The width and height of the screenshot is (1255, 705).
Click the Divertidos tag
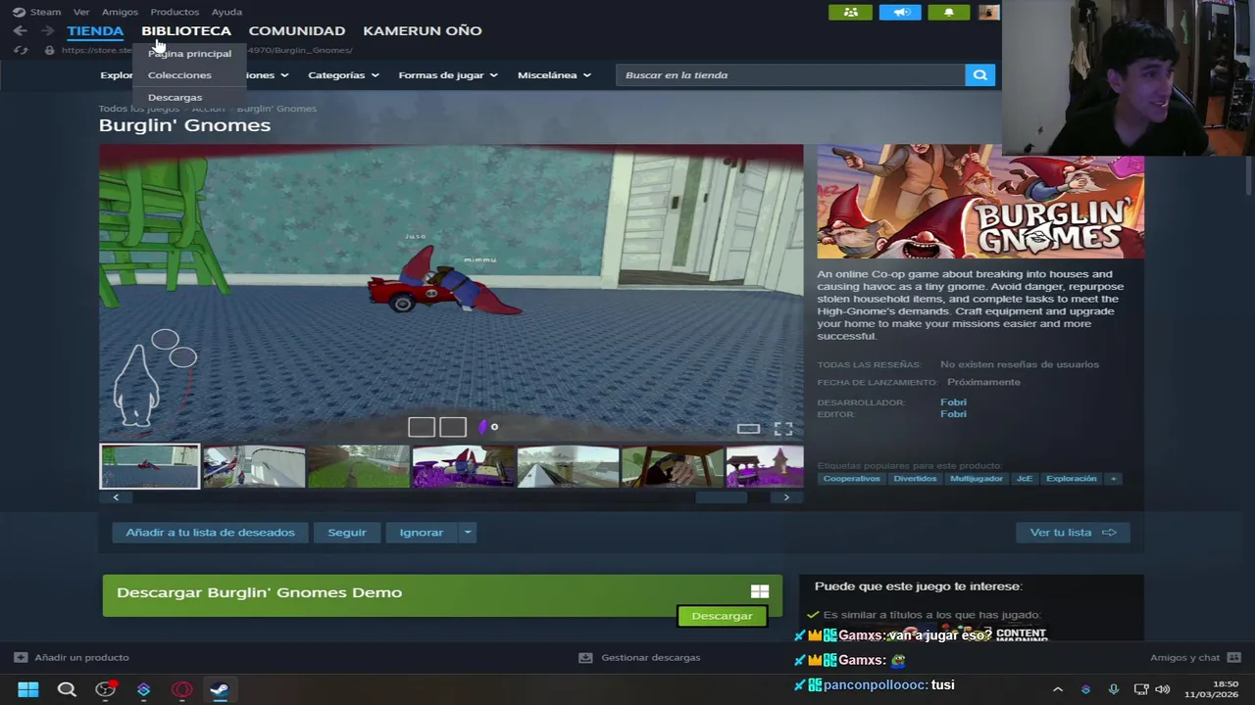pyautogui.click(x=915, y=479)
